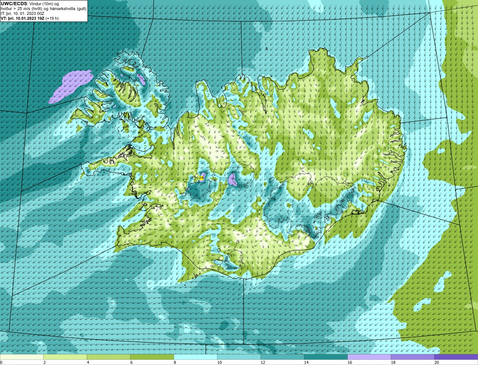This screenshot has width=478, height=365.
Task: Click the large purple wind area west of Westfjords
Action: point(72,86)
